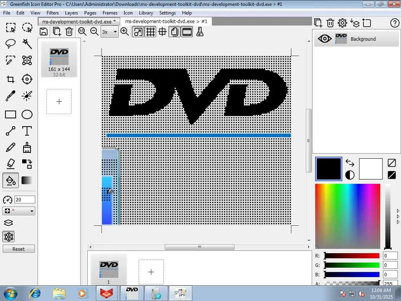
Task: Select the Line tool
Action: (x=11, y=131)
